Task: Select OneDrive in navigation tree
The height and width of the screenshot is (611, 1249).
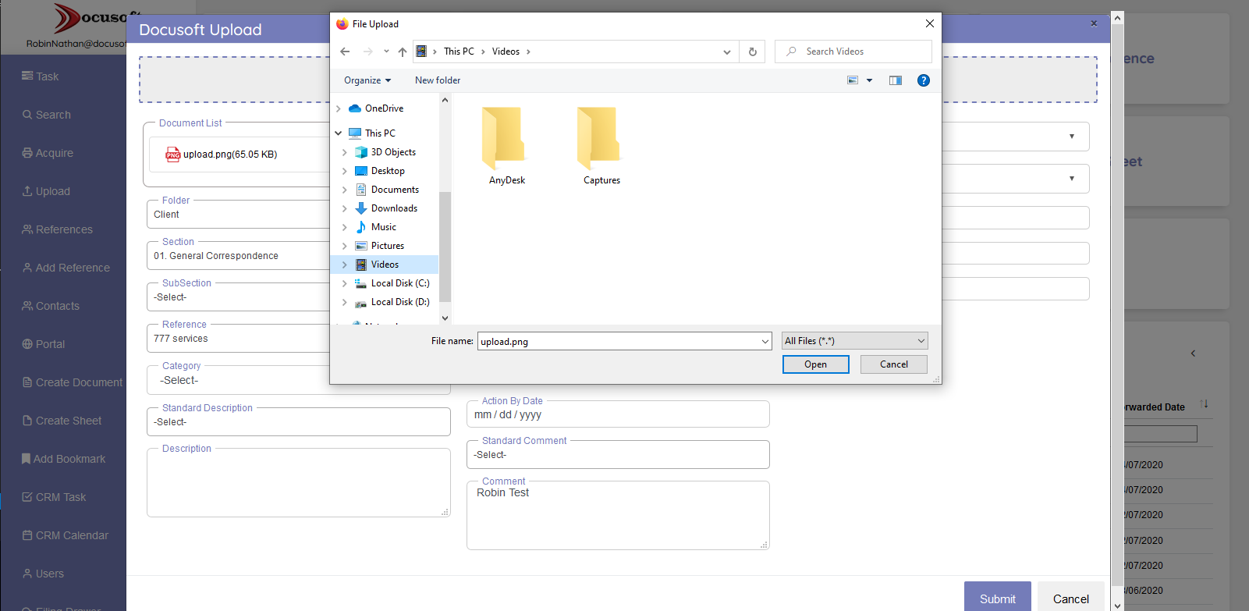Action: 384,108
